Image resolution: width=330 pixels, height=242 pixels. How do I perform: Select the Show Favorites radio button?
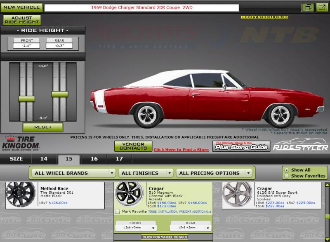(x=286, y=176)
